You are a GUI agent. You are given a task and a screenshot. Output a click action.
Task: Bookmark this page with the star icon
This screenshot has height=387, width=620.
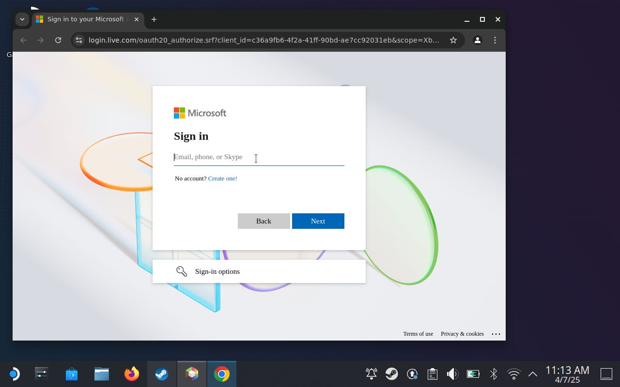[x=453, y=40]
